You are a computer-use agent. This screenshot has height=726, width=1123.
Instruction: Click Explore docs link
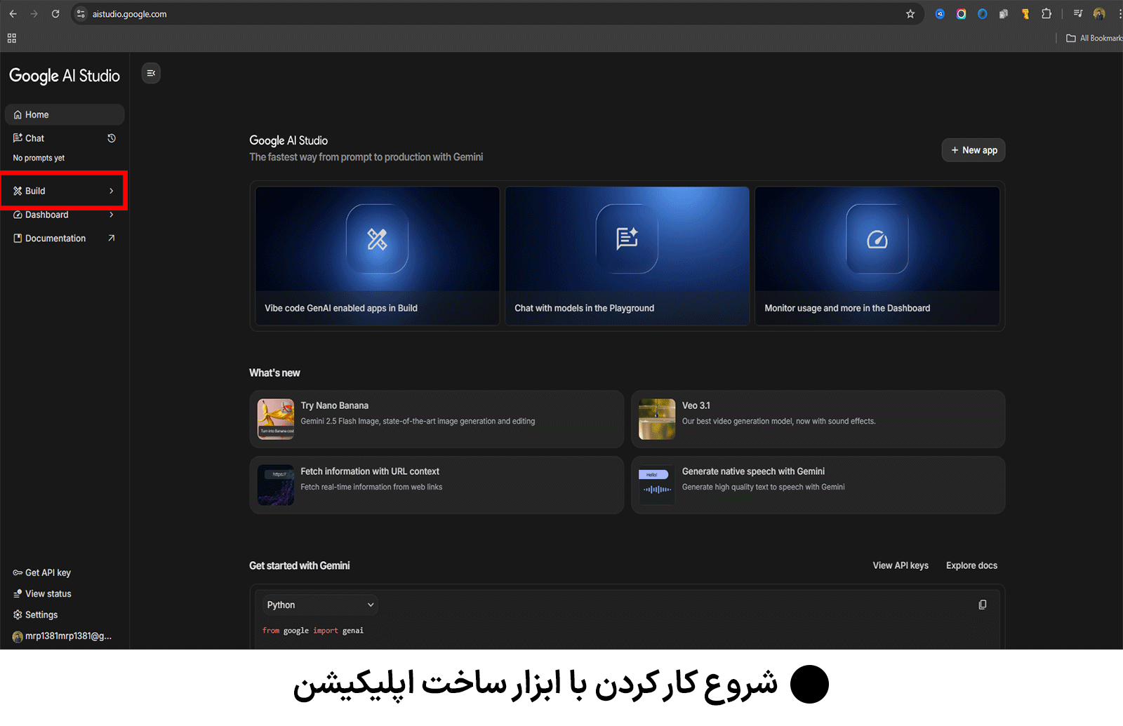[x=971, y=565]
